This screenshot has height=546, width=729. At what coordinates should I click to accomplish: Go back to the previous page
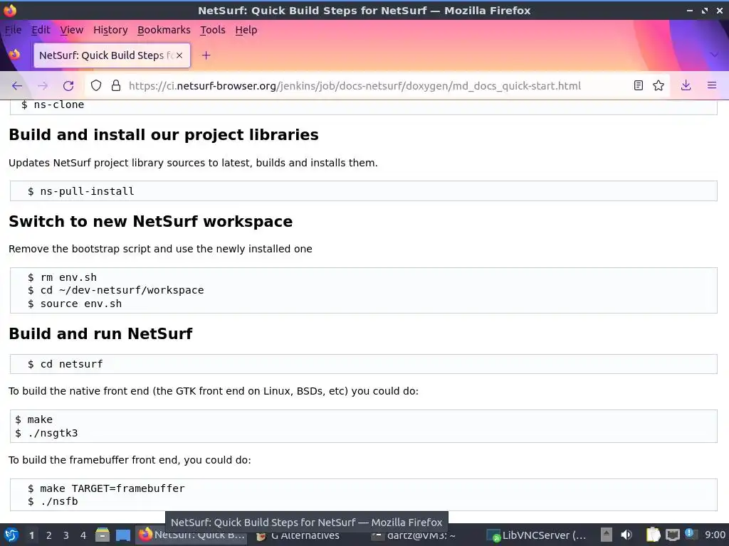[x=17, y=86]
